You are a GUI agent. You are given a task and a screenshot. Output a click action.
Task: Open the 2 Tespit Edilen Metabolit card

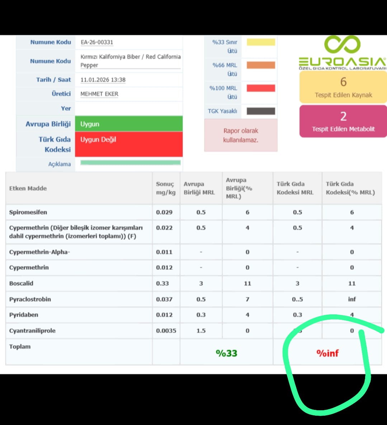pyautogui.click(x=343, y=121)
